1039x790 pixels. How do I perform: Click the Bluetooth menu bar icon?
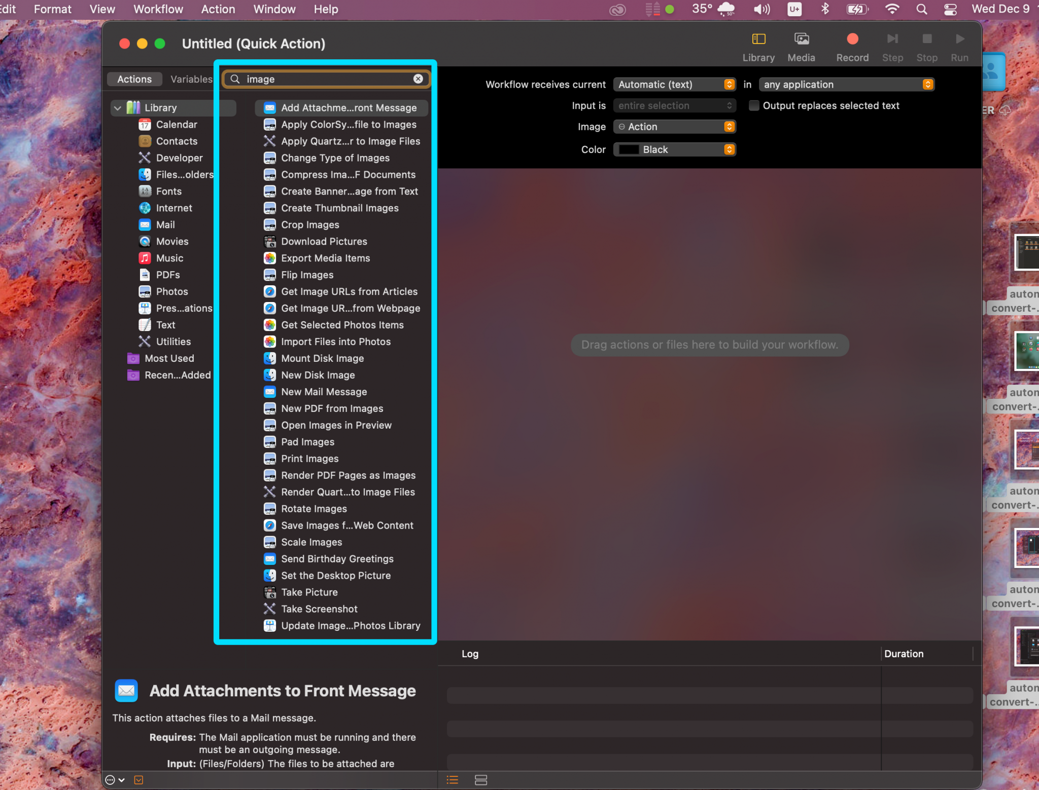pyautogui.click(x=825, y=9)
